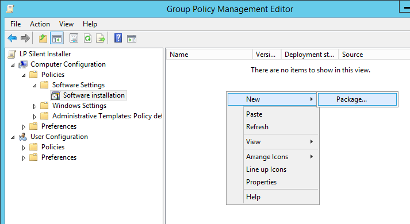Select the LP Silent Installer root node
The image size is (410, 224).
coord(45,54)
